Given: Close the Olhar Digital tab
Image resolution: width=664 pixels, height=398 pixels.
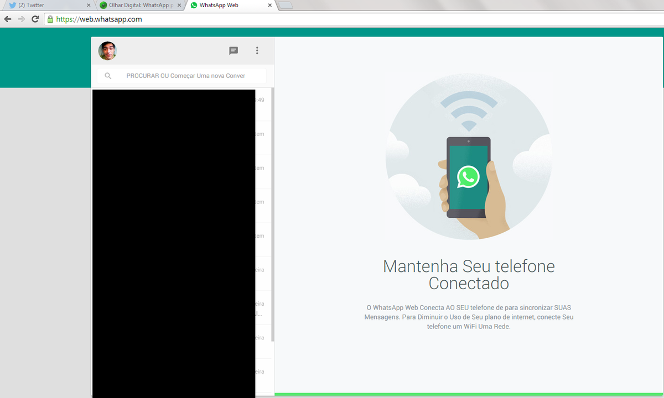Looking at the screenshot, I should [x=179, y=6].
